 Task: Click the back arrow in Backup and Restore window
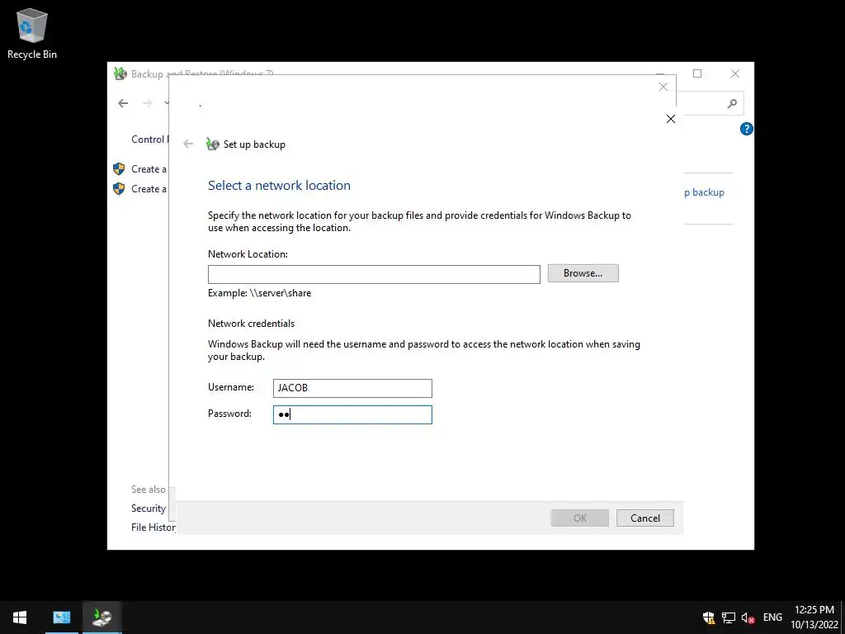click(123, 103)
